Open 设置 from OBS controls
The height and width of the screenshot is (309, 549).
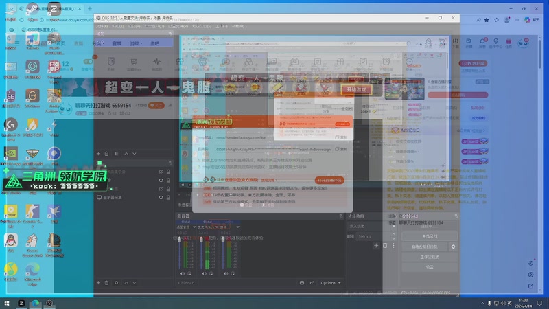[x=430, y=267]
